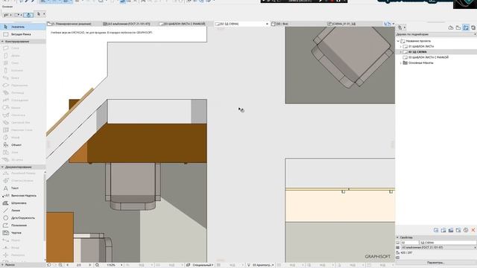Click first new-item icon in Navigator footer
477x268 pixels.
(436, 230)
